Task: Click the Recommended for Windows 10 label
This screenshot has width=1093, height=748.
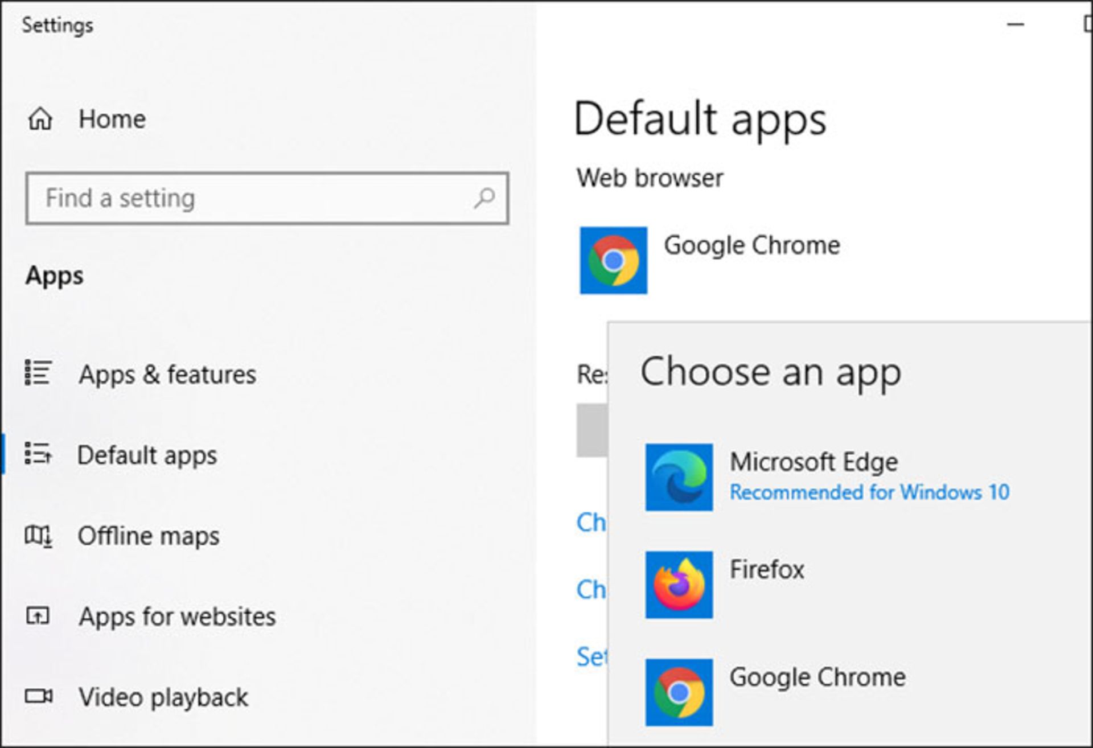Action: pos(869,492)
